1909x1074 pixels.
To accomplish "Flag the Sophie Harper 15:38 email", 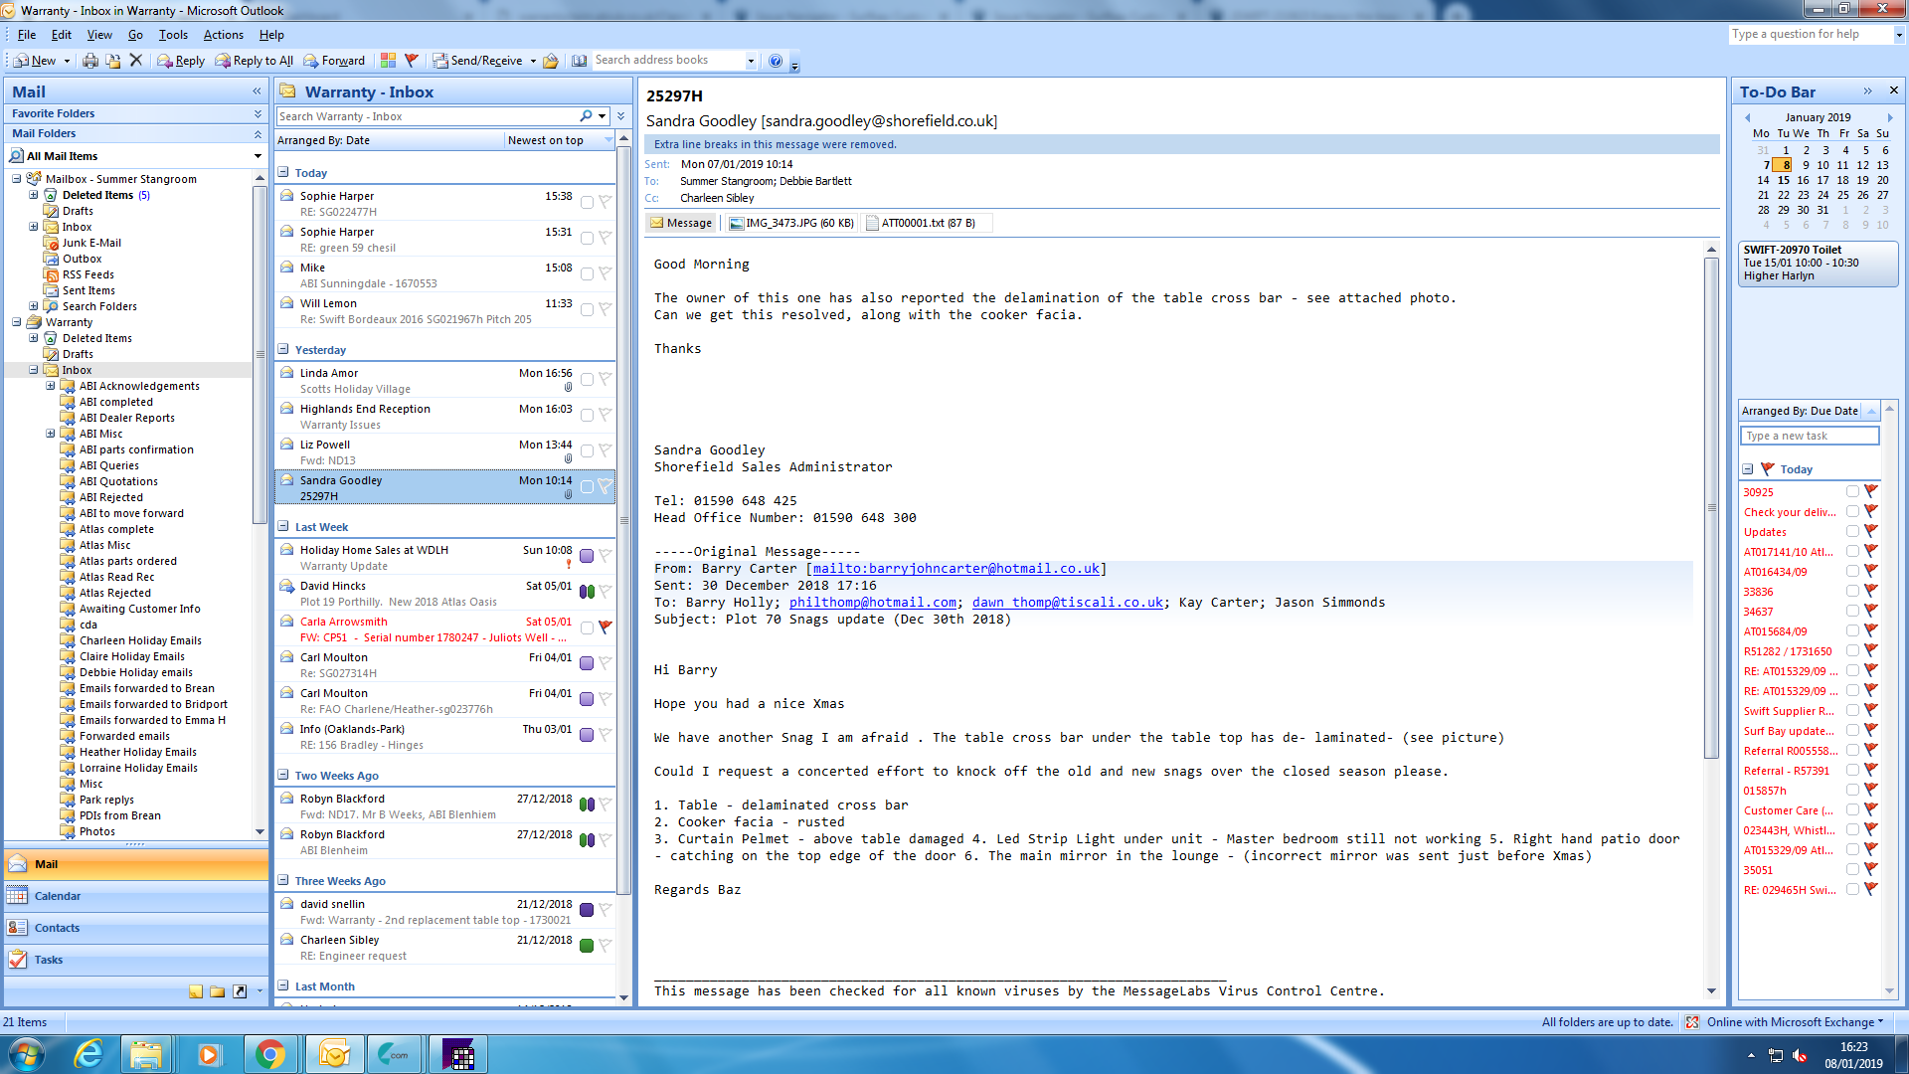I will pyautogui.click(x=605, y=202).
